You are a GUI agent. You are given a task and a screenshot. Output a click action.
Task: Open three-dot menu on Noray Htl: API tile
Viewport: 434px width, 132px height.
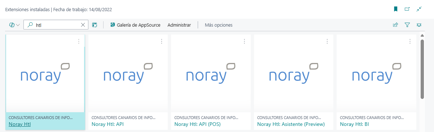click(162, 41)
